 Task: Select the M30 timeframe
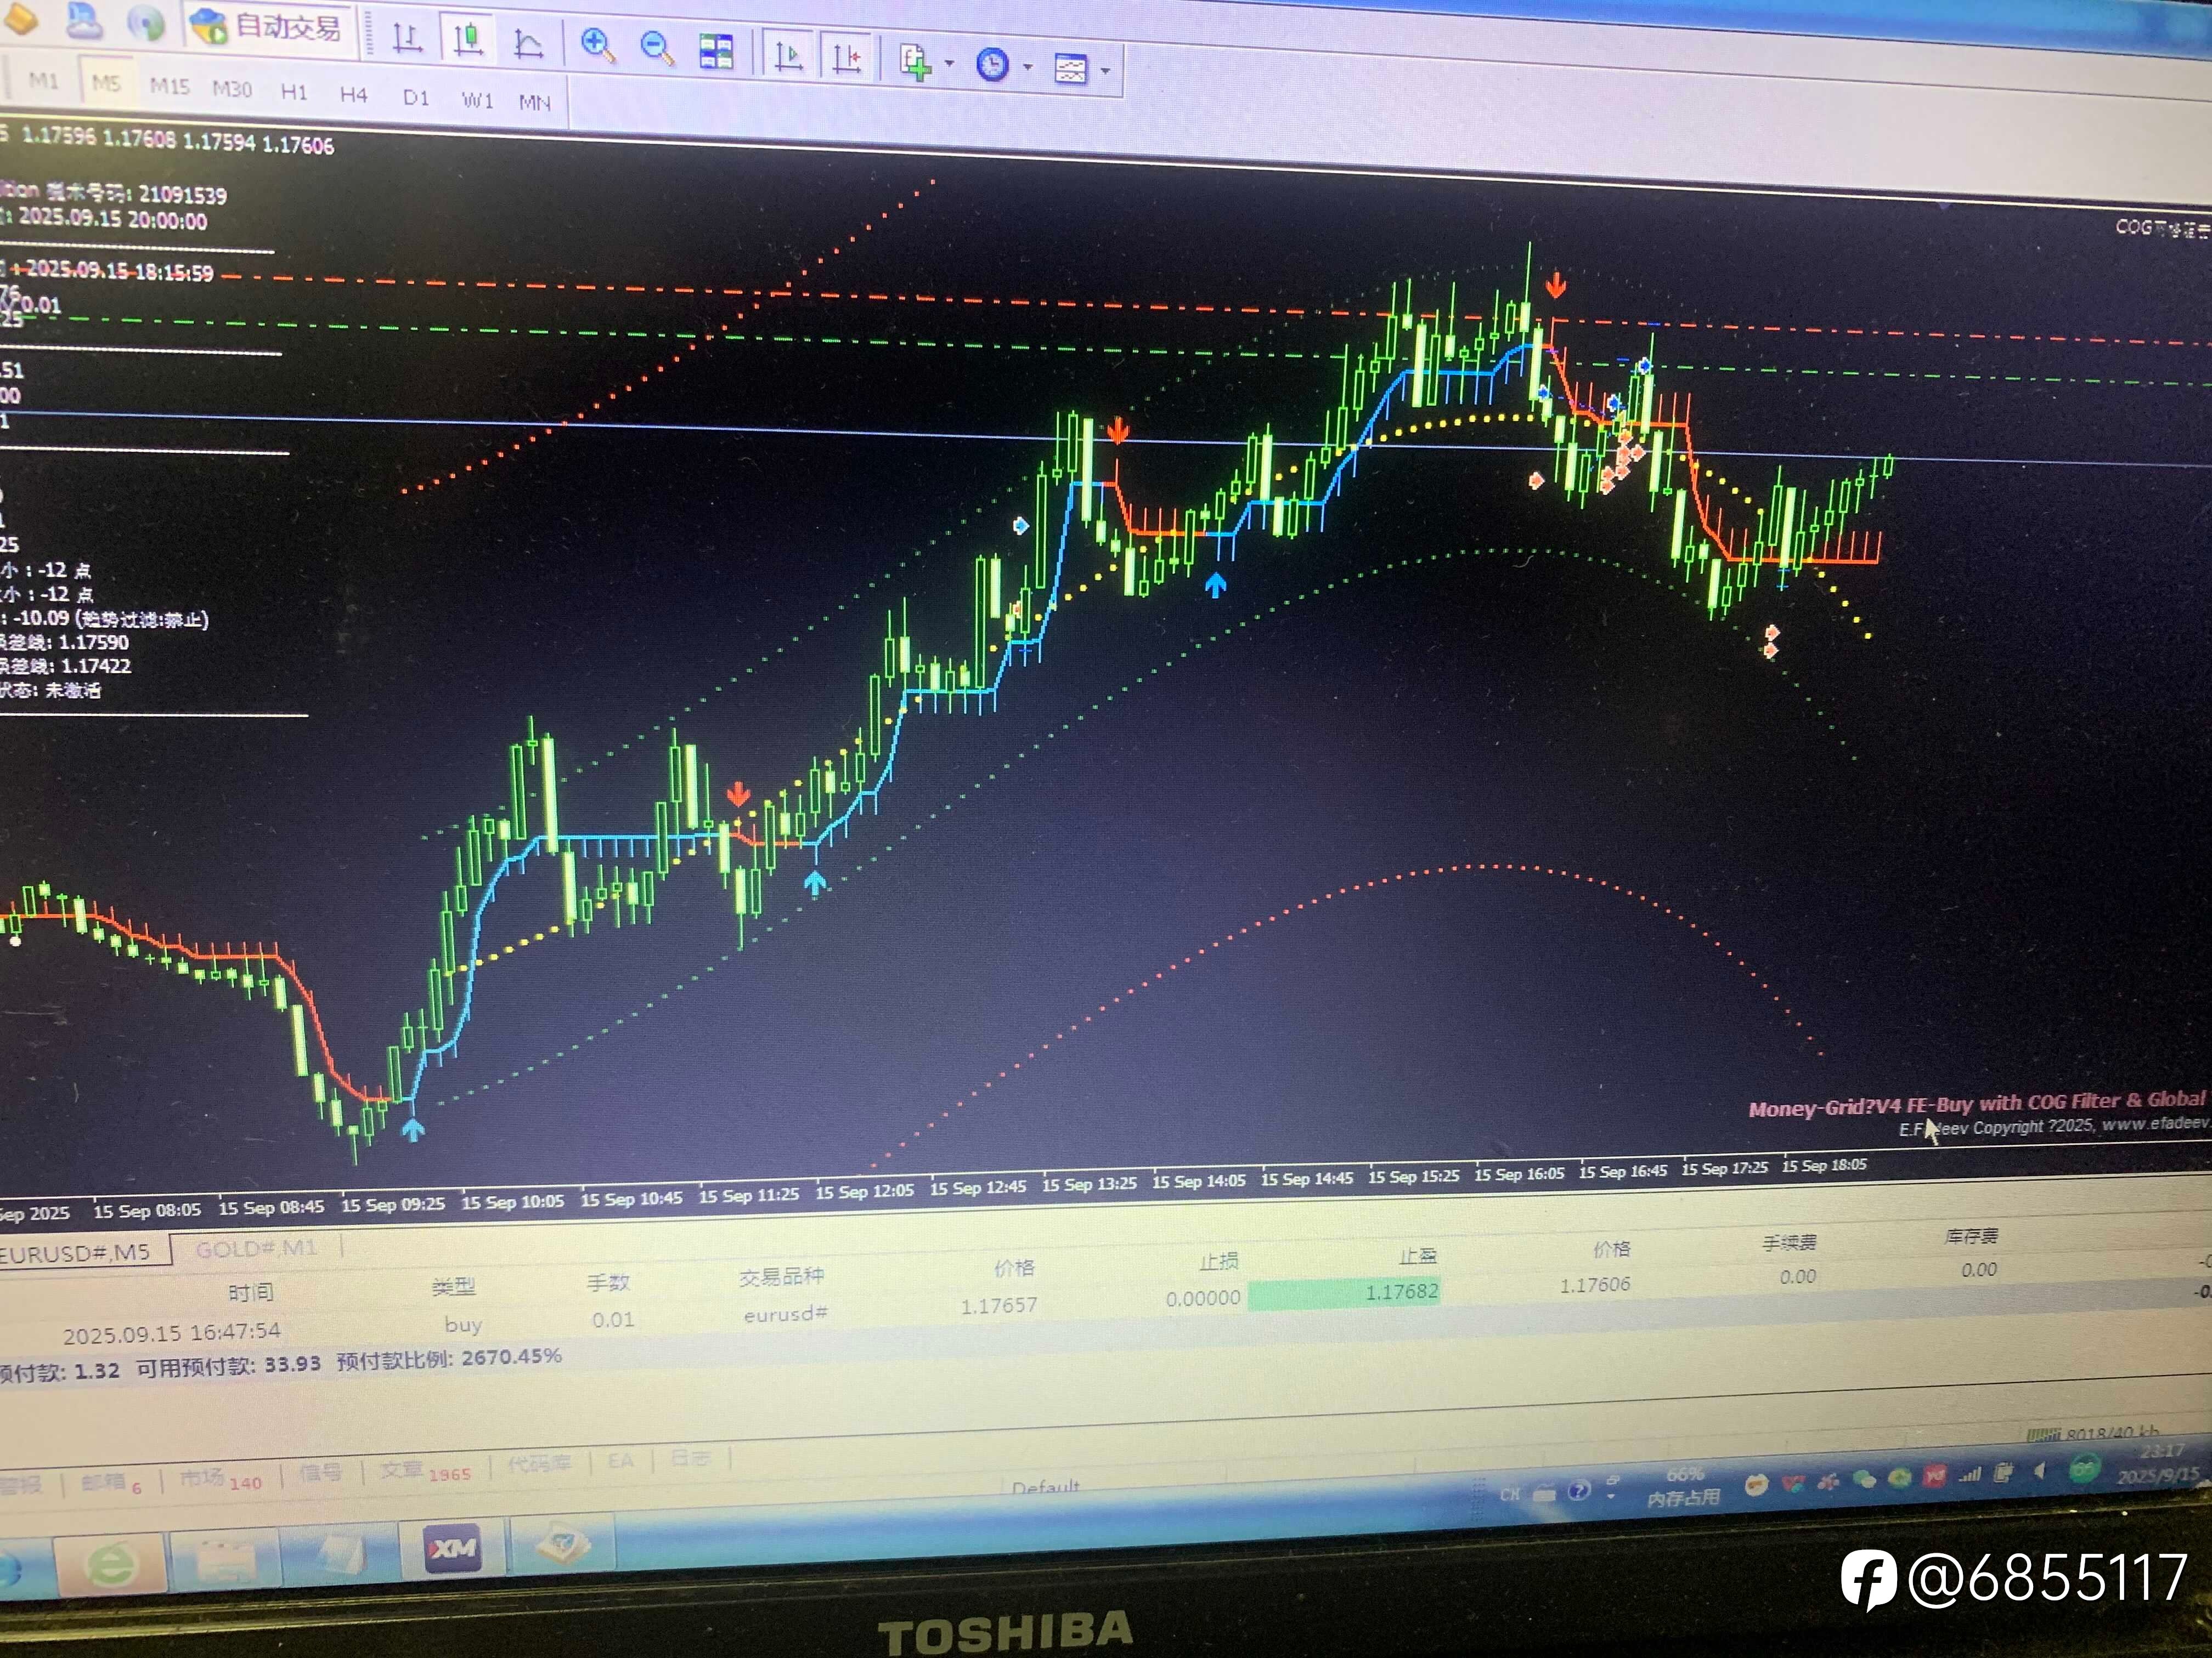point(232,89)
